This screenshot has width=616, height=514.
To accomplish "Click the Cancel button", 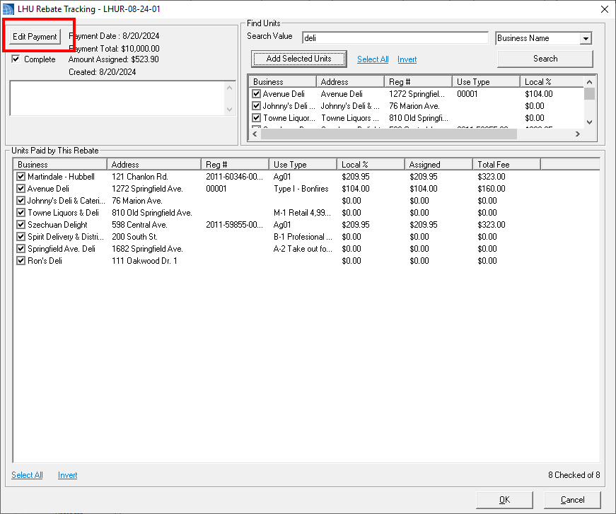I will click(x=572, y=500).
